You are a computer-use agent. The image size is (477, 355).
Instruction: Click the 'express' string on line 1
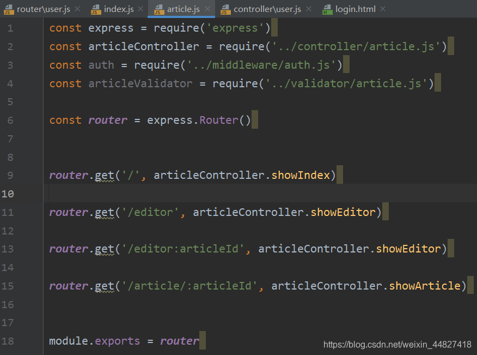[x=235, y=28]
